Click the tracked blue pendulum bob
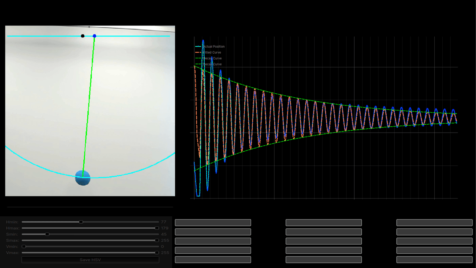This screenshot has height=268, width=476. [x=82, y=178]
